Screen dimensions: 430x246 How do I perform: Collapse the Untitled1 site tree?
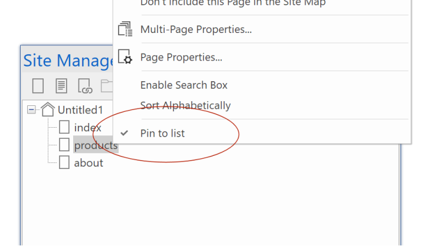(31, 110)
